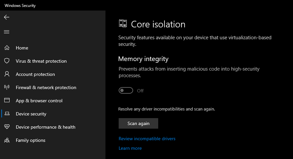
Task: Open App & browser control section
Action: (39, 101)
